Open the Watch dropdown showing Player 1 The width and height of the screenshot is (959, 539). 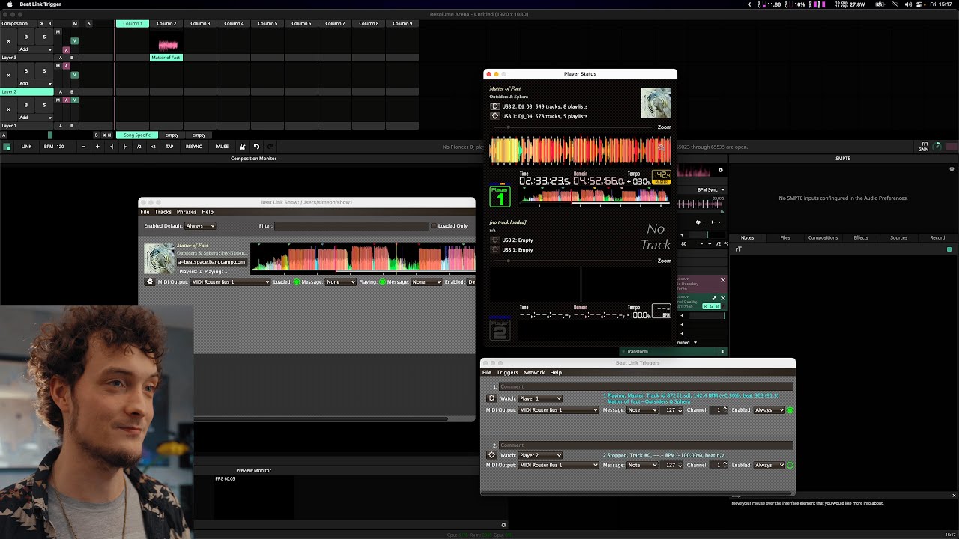pos(540,398)
